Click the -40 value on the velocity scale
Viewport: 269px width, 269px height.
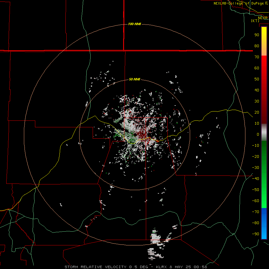coord(256,179)
